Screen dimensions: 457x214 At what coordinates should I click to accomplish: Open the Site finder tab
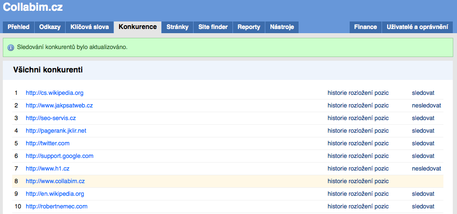click(x=213, y=27)
